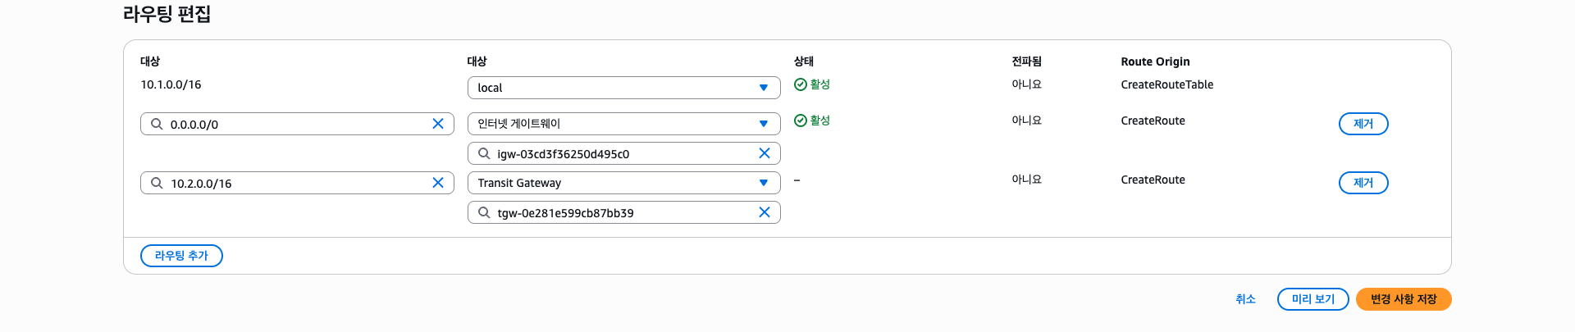This screenshot has width=1575, height=332.
Task: Clear the igw-03cd3f36250d495c0 target value
Action: point(765,153)
